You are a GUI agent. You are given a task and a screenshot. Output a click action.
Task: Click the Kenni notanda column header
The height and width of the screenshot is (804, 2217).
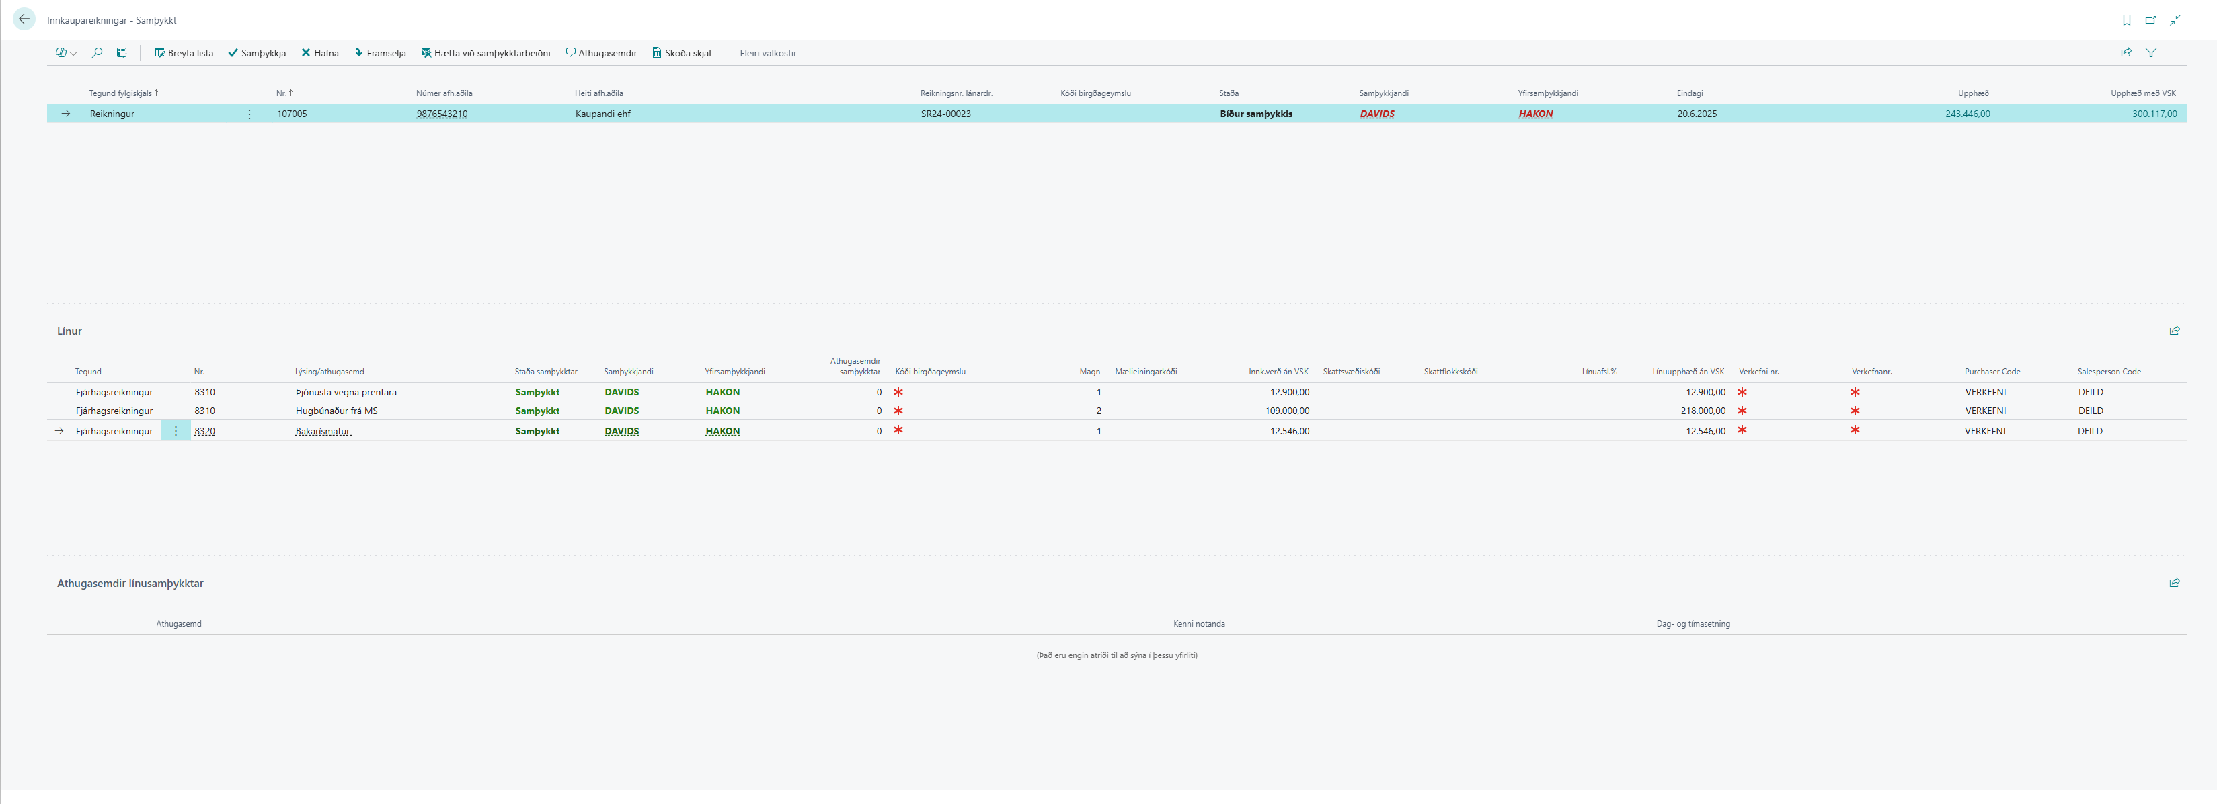coord(1199,623)
